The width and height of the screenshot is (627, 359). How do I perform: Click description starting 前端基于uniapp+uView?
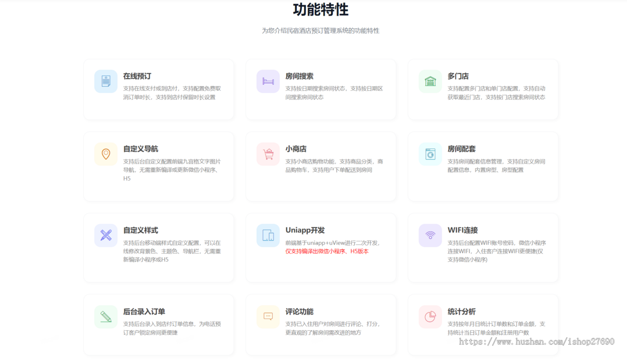coord(332,243)
